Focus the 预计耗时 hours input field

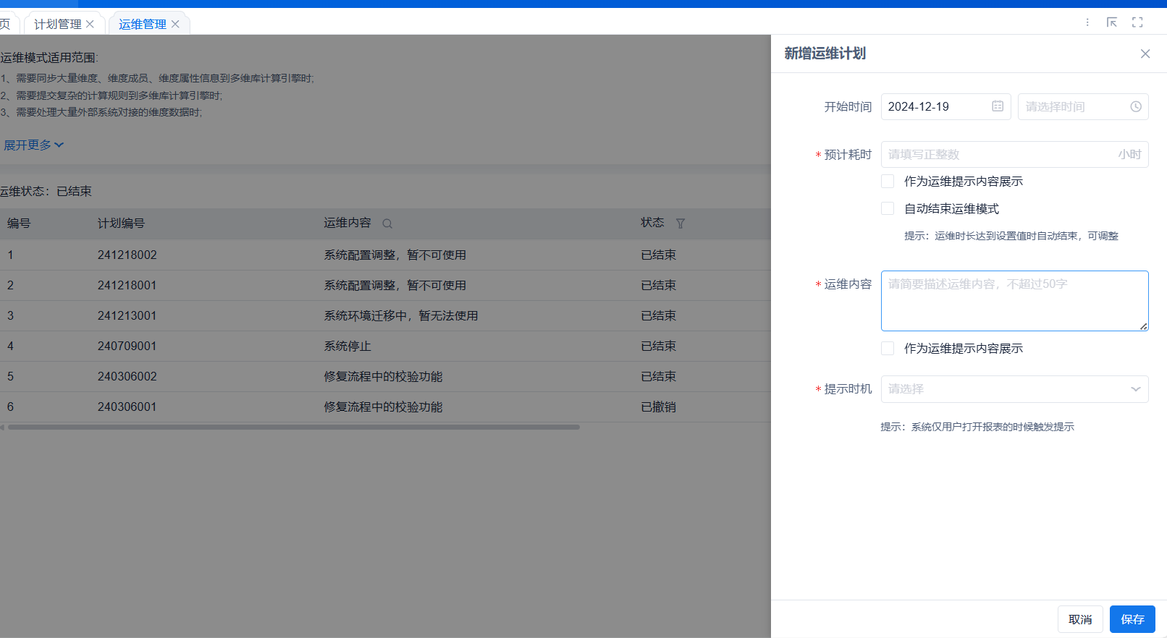[999, 154]
